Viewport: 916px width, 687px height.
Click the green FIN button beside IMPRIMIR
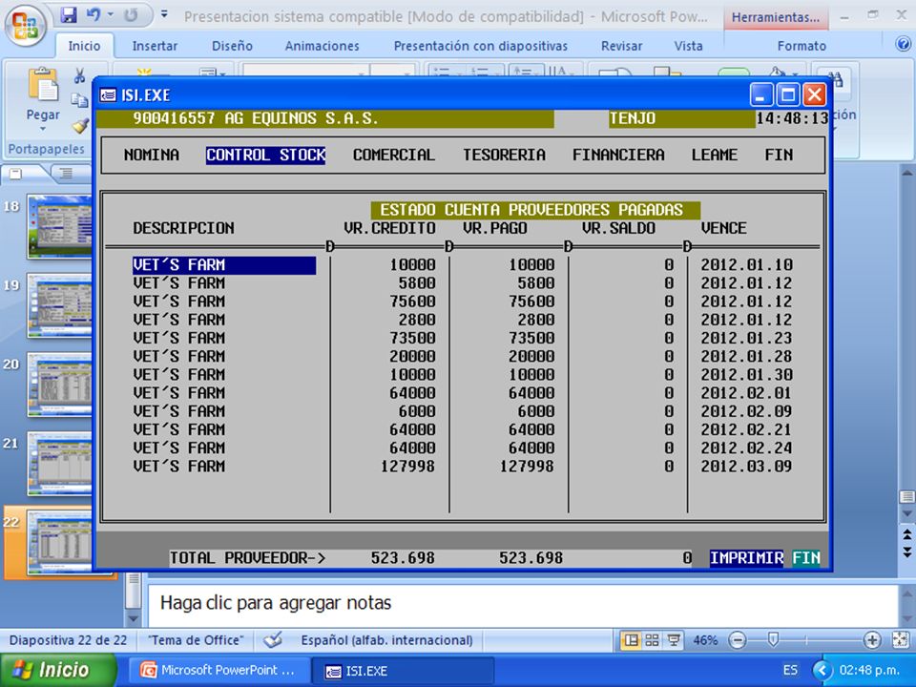pos(806,558)
